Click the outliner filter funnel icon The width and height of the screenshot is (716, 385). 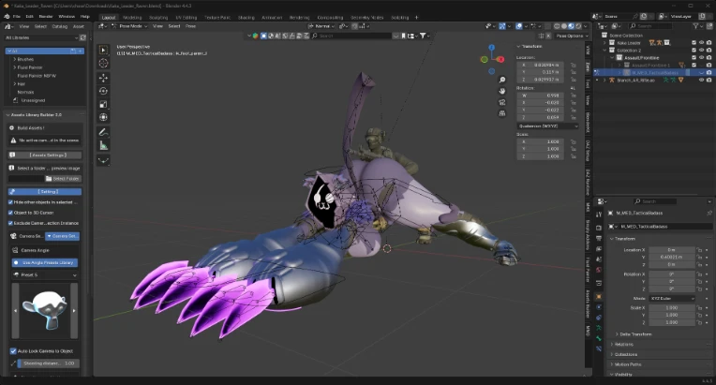pos(696,26)
